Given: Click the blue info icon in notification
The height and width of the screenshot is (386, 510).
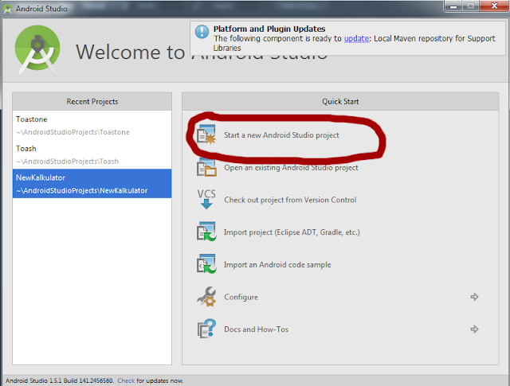Looking at the screenshot, I should click(x=202, y=32).
